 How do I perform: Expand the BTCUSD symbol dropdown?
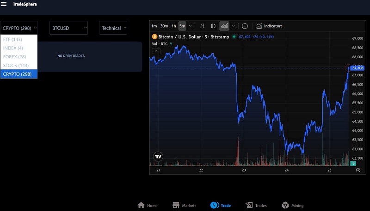coord(68,28)
